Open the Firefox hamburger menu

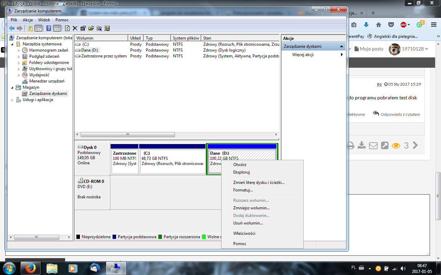pos(434,25)
